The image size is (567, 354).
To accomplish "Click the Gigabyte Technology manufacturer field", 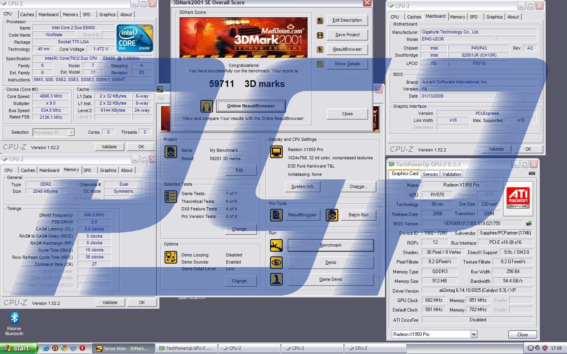I will 478,32.
